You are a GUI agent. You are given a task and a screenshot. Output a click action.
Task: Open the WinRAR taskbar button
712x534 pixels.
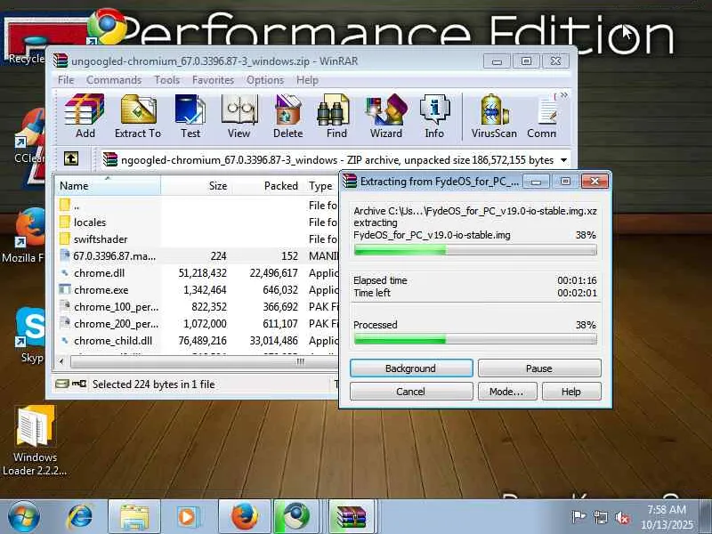coord(351,517)
